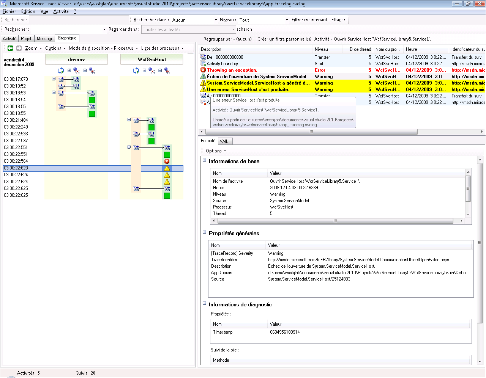
Task: Click the Rechercher text input field
Action: [x=79, y=20]
